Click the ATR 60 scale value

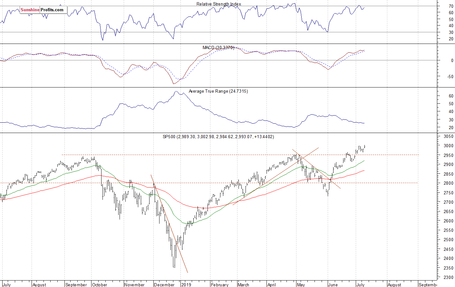[451, 96]
